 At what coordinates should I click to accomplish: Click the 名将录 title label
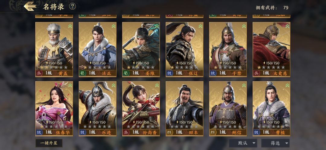(x=53, y=7)
